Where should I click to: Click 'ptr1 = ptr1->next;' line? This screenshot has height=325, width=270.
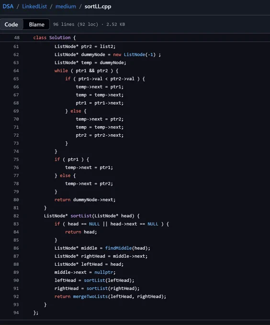(x=100, y=103)
